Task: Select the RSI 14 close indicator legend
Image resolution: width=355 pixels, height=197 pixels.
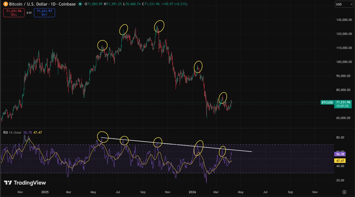Action: [x=12, y=133]
